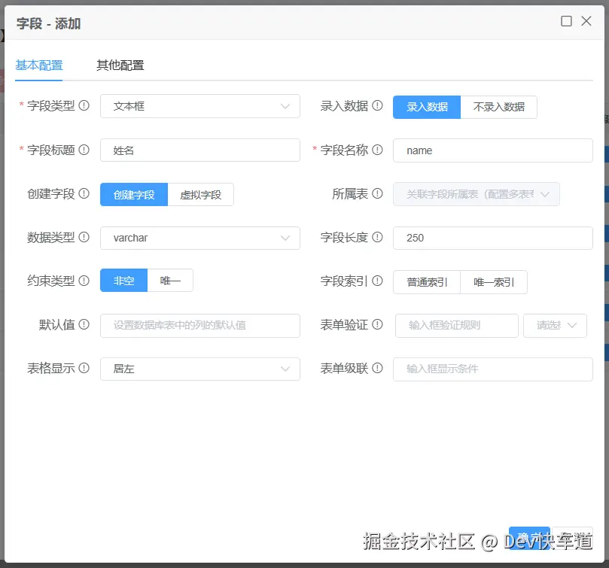The height and width of the screenshot is (568, 609).
Task: Click info icon next to 字段索引
Action: click(377, 281)
